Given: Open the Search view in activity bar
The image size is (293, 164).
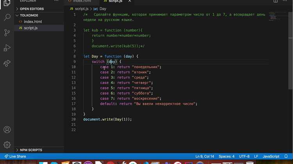Looking at the screenshot, I should (7, 17).
